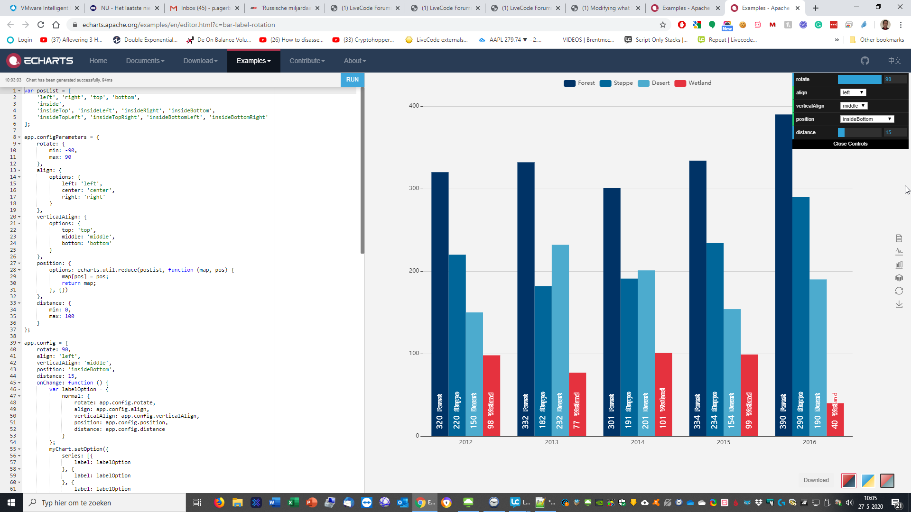This screenshot has width=911, height=512.
Task: Switch chart to stacked mode
Action: (x=899, y=278)
